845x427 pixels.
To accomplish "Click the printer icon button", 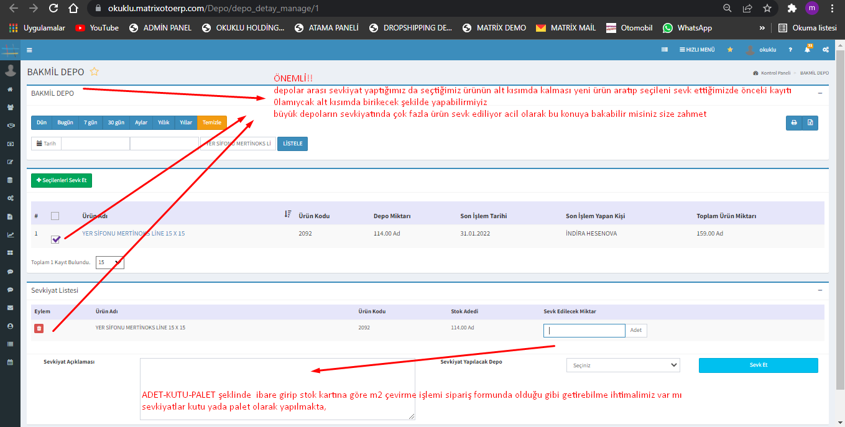I will point(794,123).
